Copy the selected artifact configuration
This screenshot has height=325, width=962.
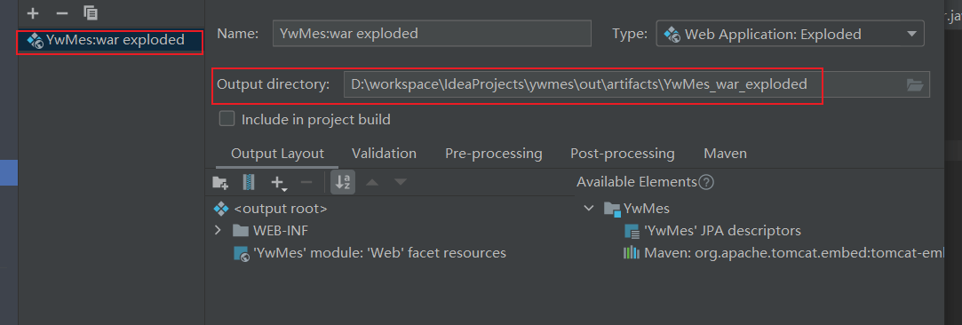pos(91,13)
